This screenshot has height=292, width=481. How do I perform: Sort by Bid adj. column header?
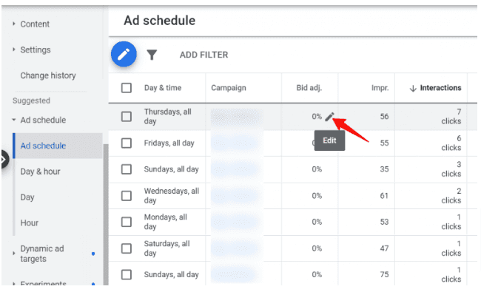click(309, 88)
